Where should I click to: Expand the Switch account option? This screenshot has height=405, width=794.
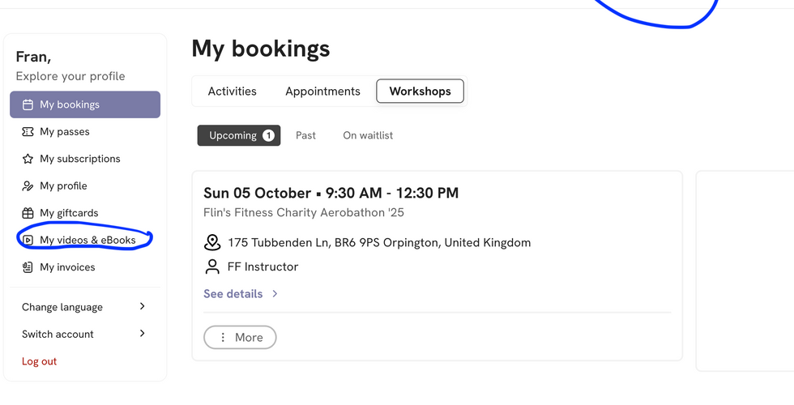[x=84, y=334]
